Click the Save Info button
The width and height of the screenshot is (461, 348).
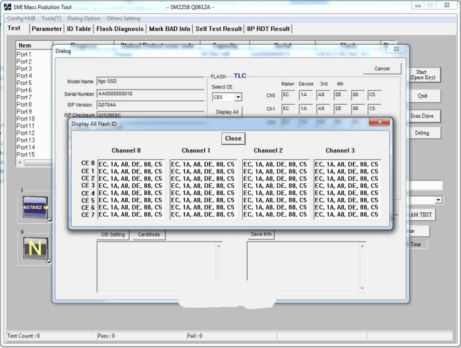[x=261, y=235]
